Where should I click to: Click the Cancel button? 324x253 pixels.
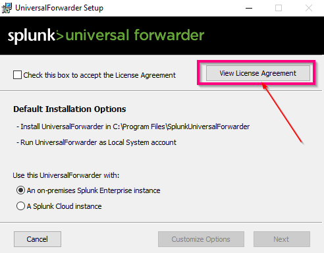38,239
